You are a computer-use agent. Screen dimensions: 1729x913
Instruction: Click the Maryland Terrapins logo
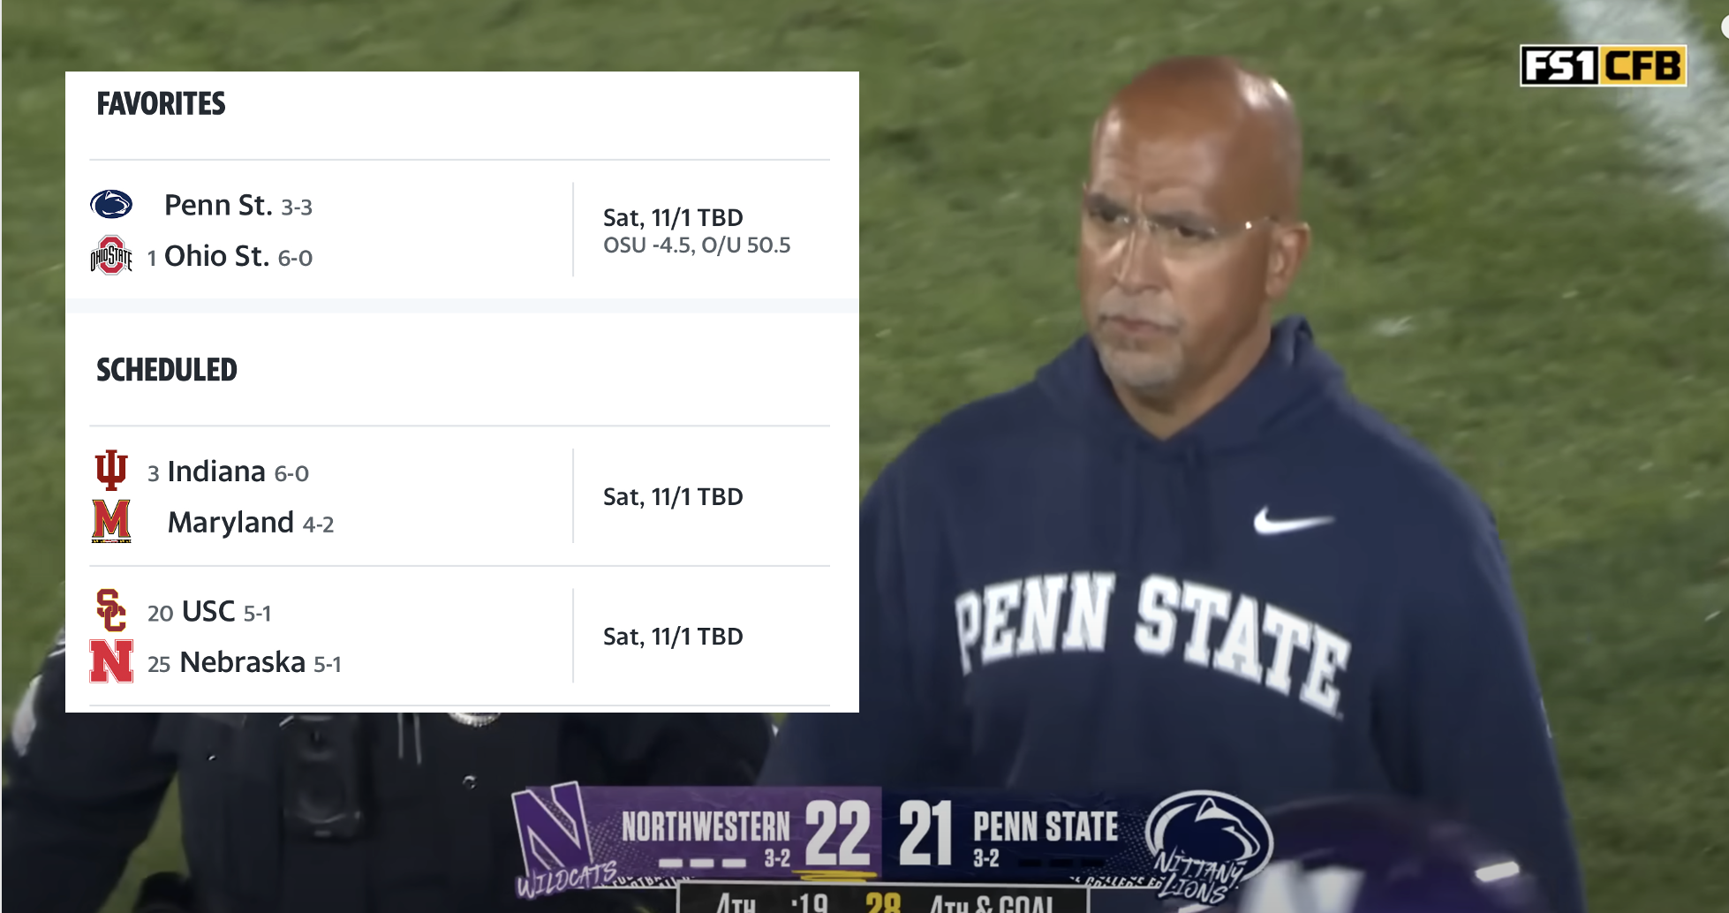[x=111, y=521]
